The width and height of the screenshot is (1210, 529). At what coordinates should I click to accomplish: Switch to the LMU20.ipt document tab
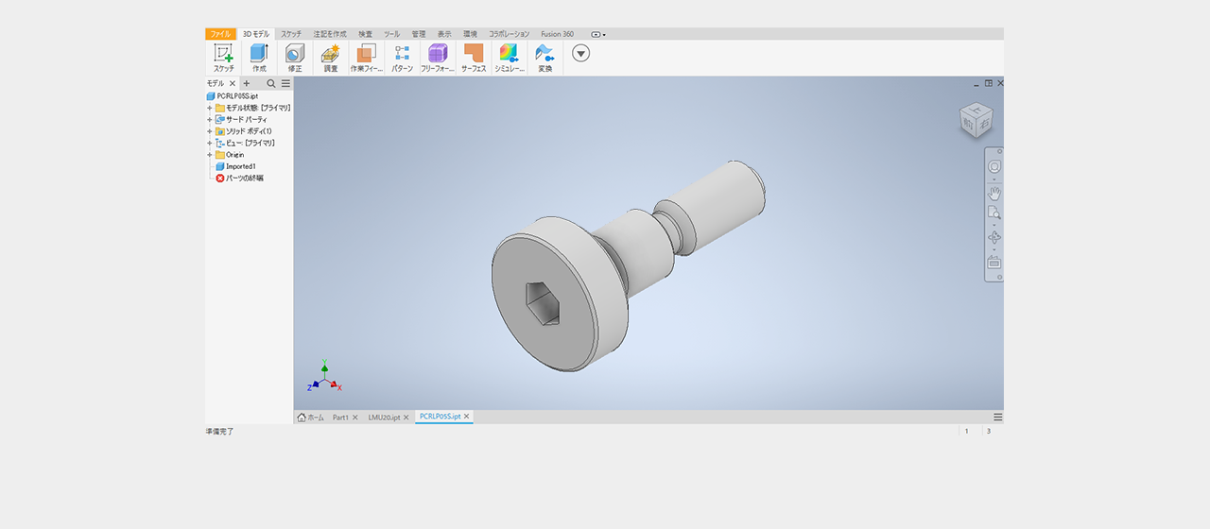coord(384,418)
